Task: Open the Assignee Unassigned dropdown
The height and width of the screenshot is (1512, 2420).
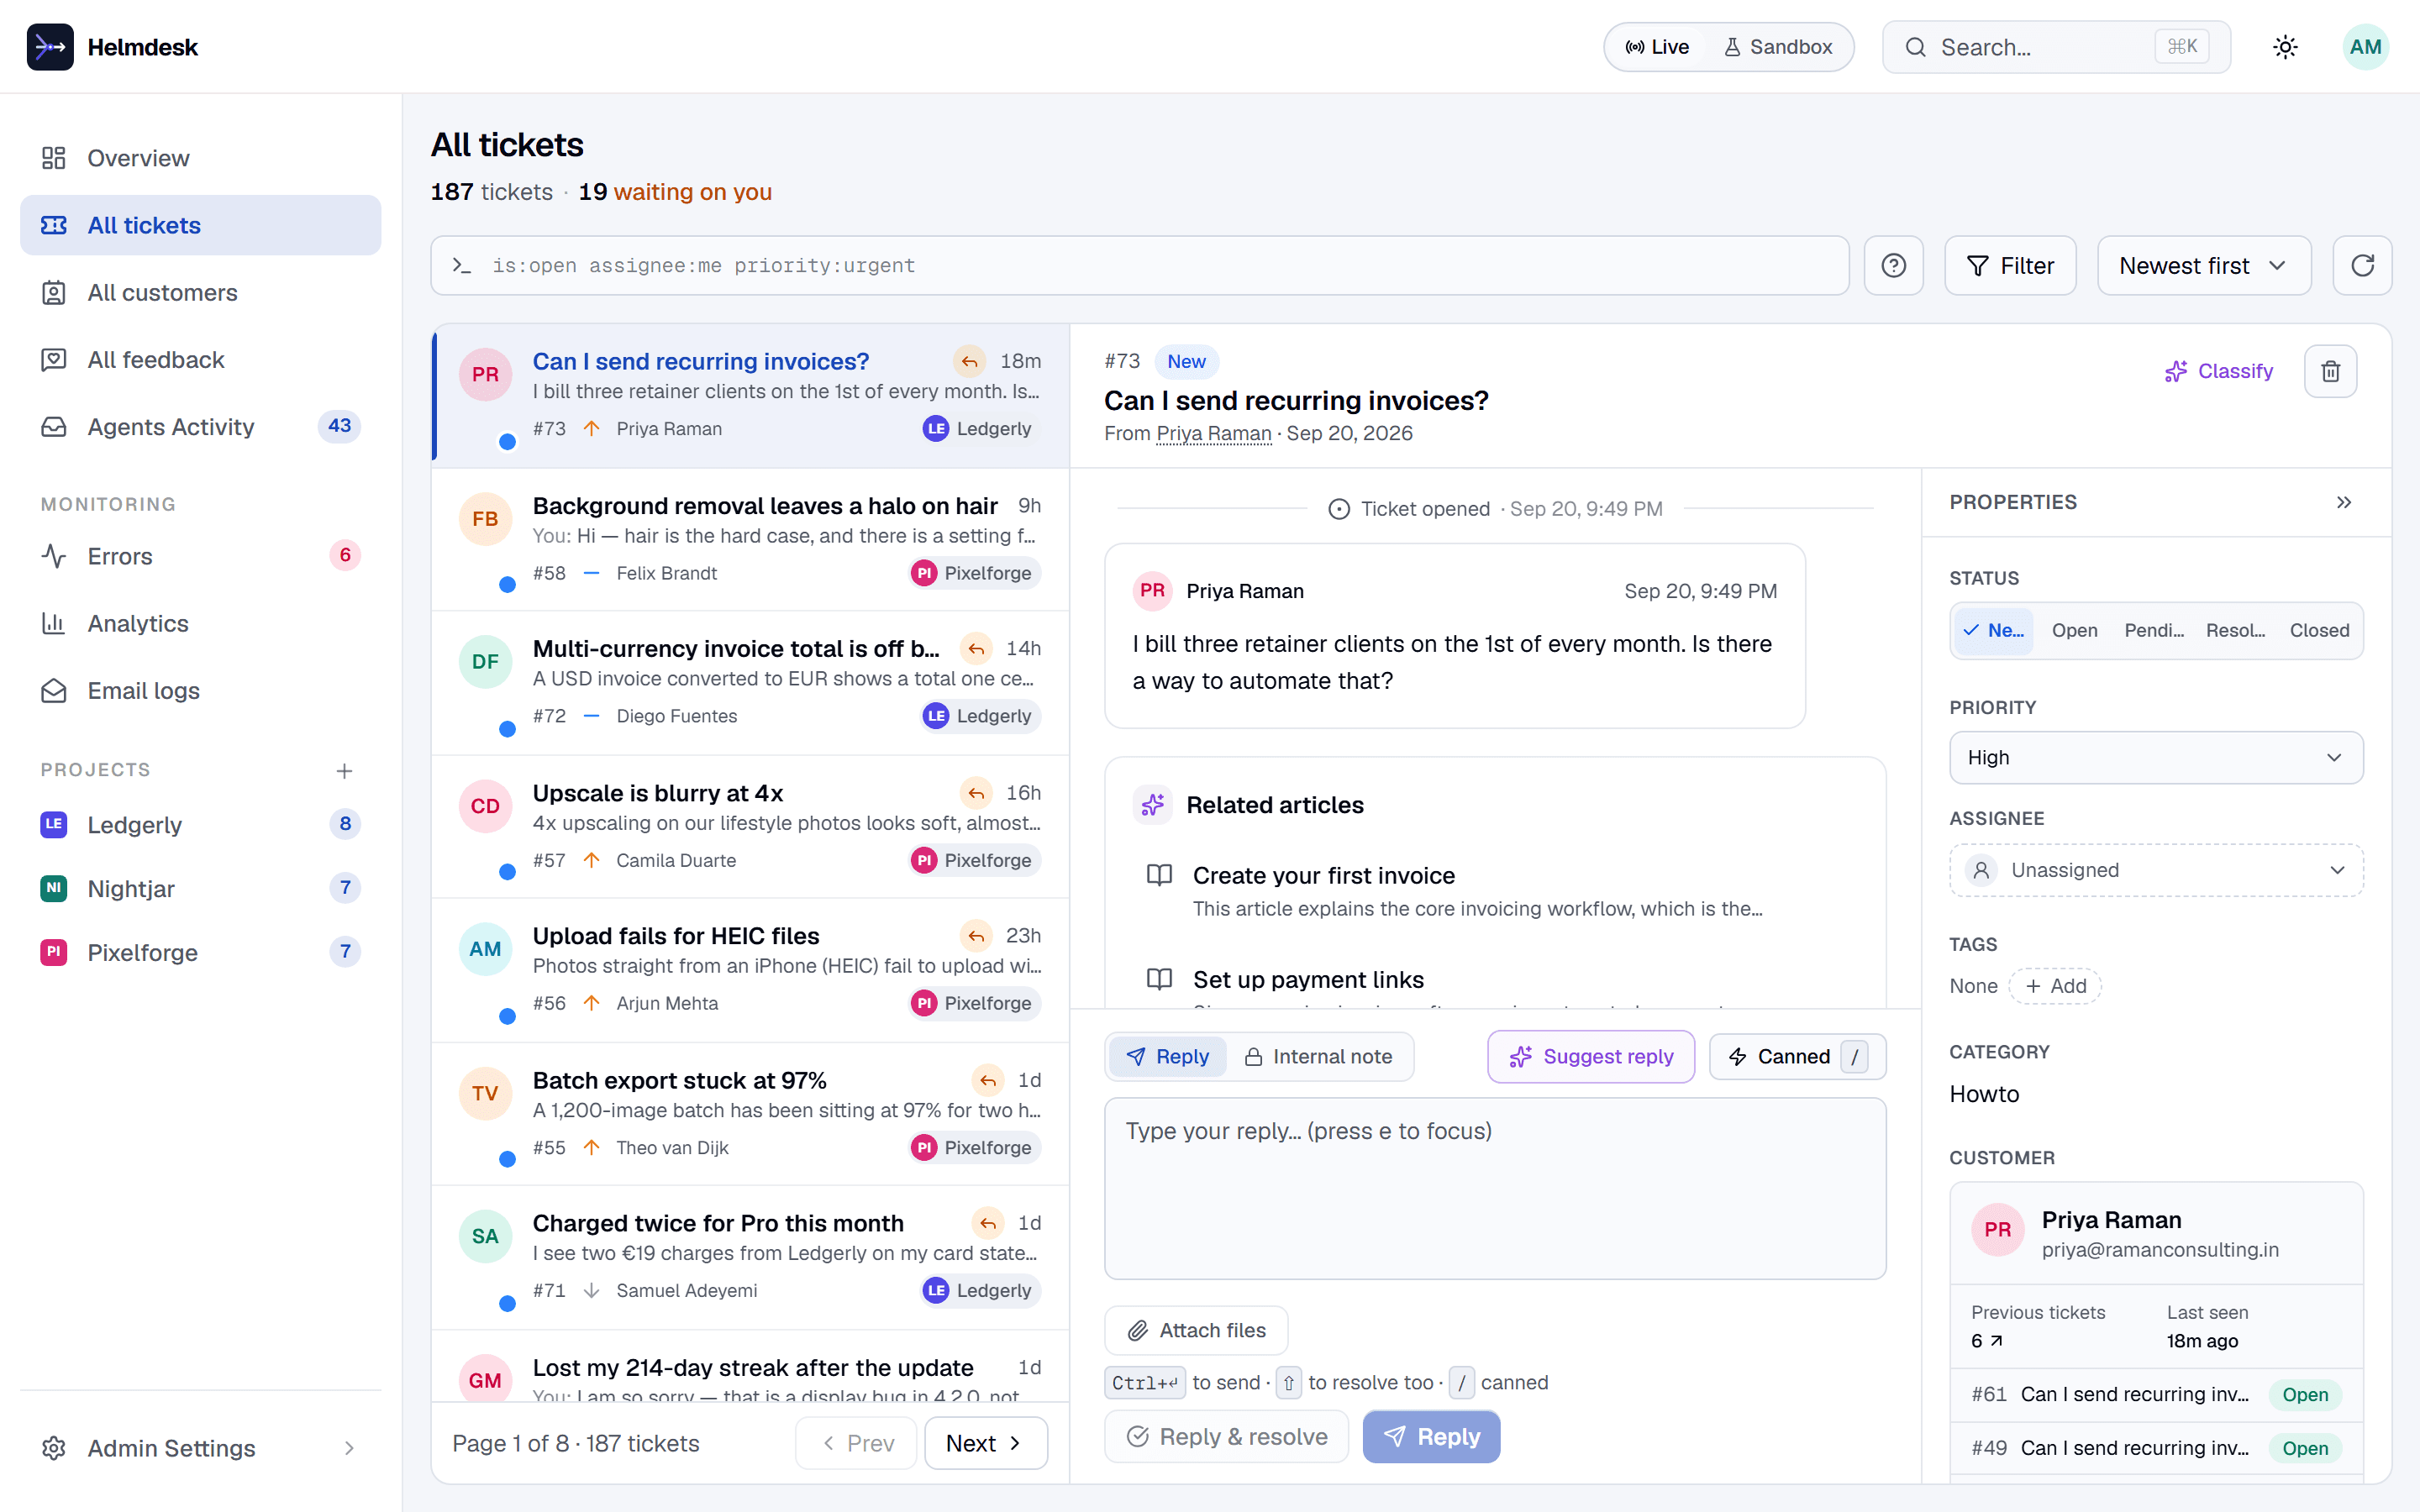Action: (x=2155, y=870)
